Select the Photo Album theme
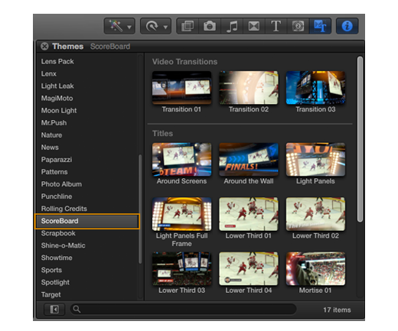398x331 pixels. (x=61, y=184)
